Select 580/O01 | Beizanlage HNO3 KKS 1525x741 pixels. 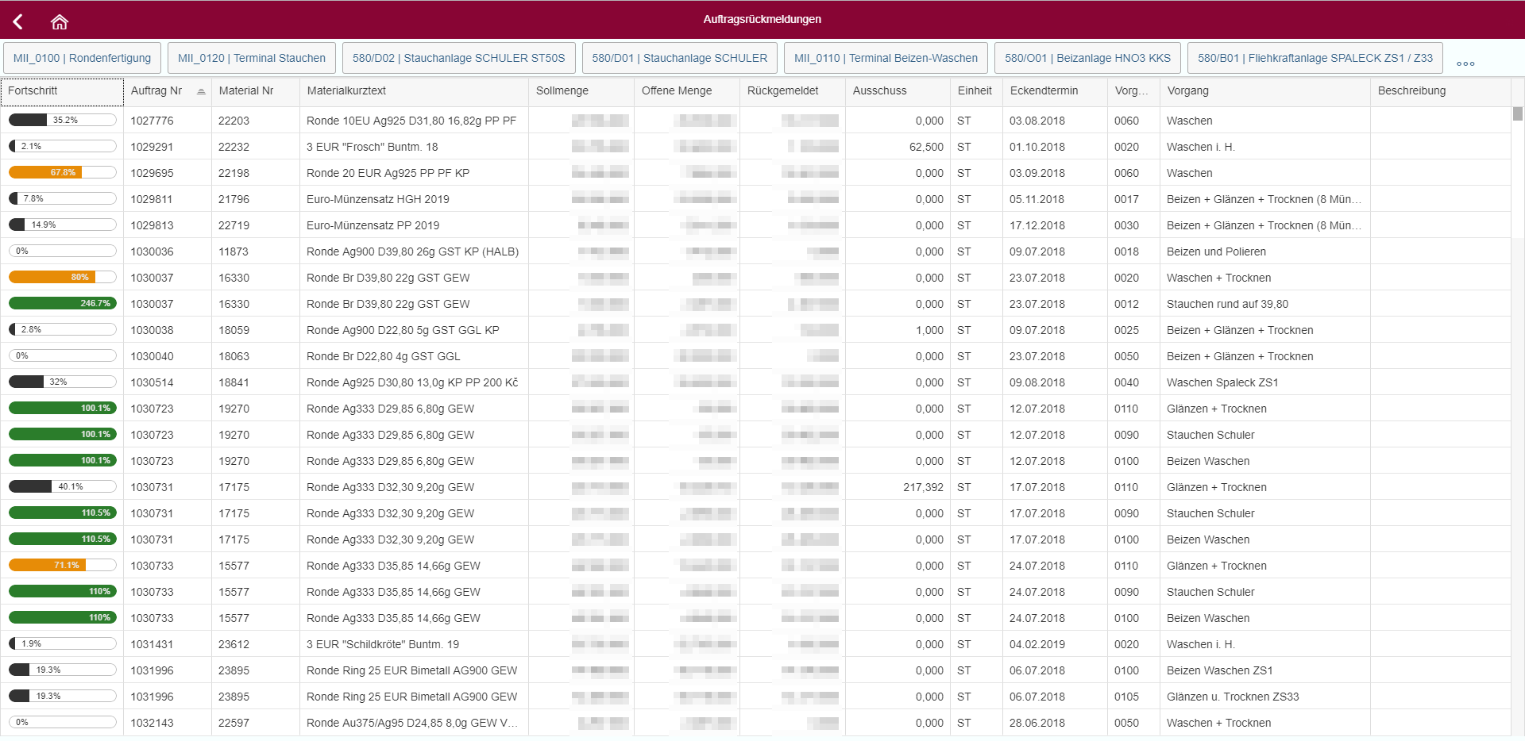pyautogui.click(x=1087, y=57)
